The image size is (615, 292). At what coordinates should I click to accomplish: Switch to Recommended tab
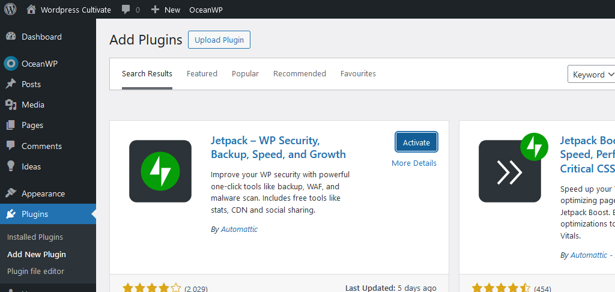300,74
